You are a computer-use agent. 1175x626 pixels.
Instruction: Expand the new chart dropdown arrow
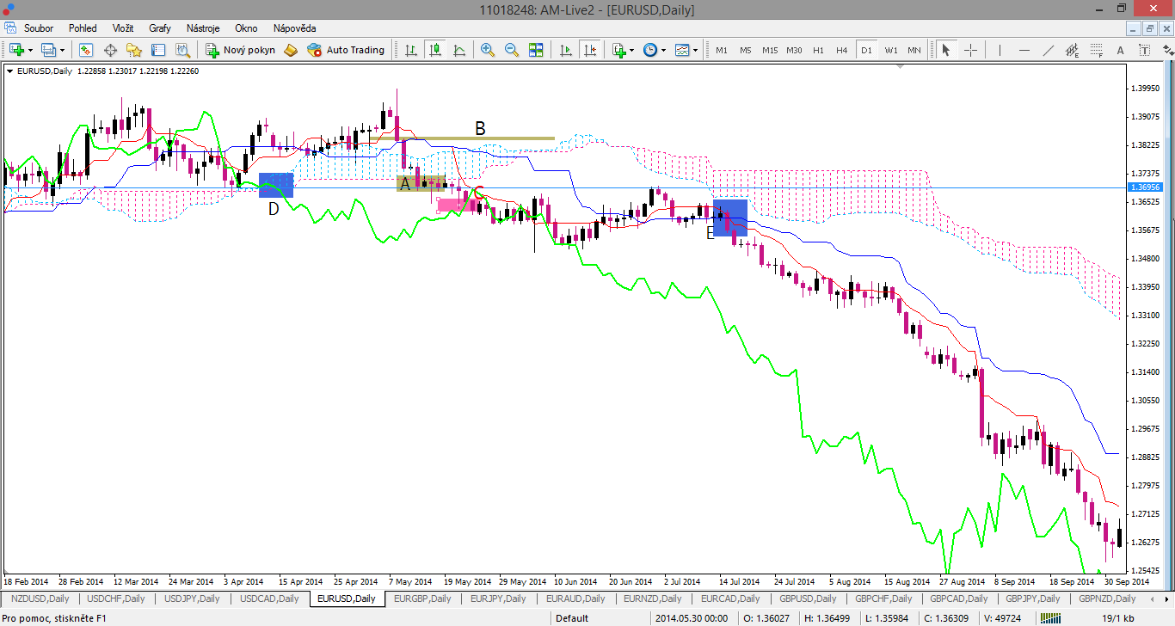pos(30,50)
